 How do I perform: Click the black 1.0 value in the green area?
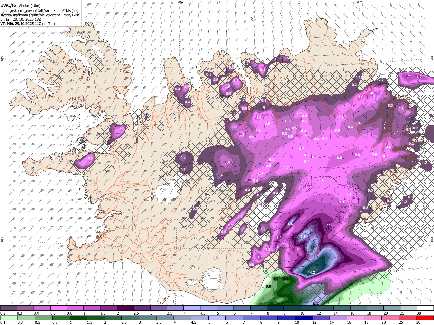tap(276, 279)
